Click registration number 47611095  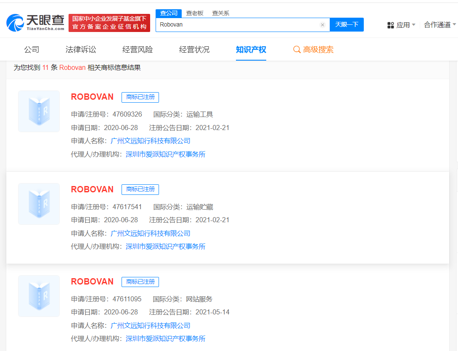tap(127, 299)
